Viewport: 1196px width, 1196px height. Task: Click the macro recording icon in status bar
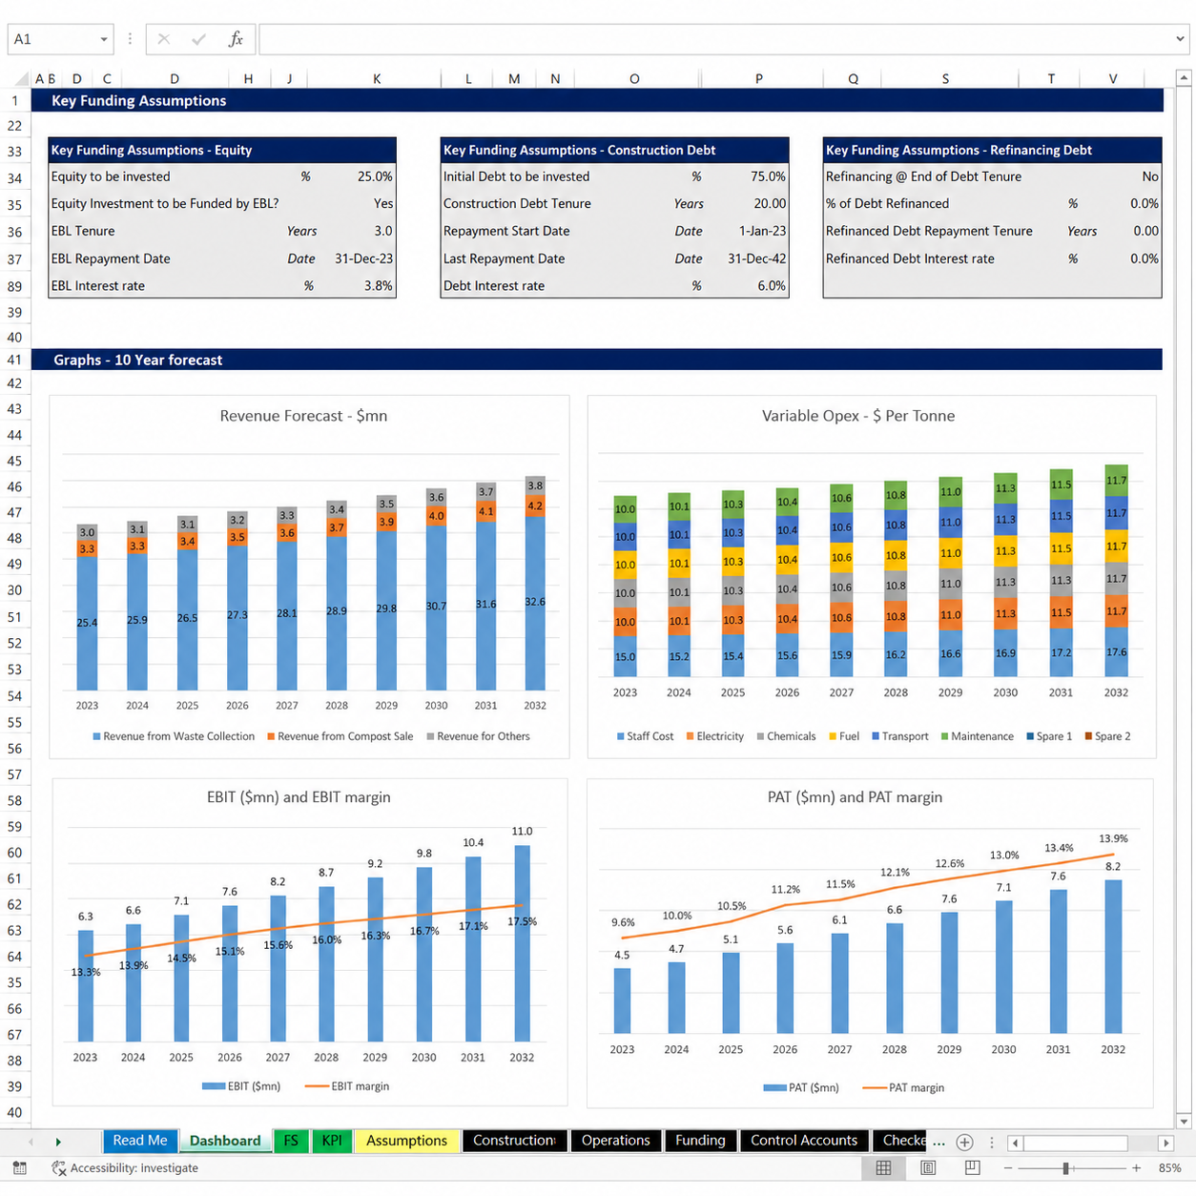pos(19,1168)
